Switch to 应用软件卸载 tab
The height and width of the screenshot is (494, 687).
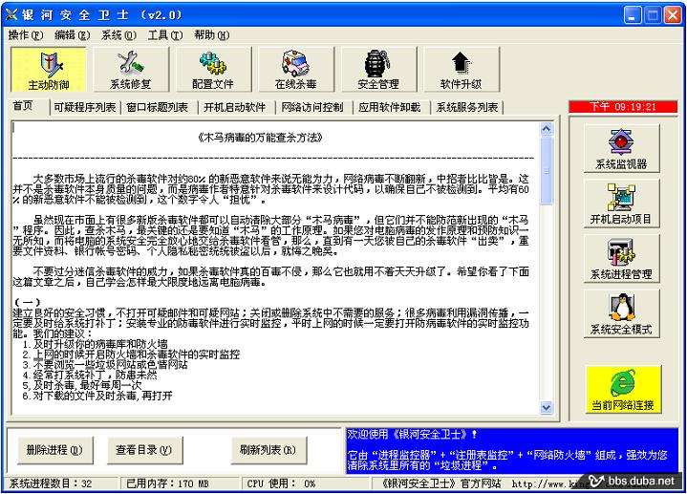coord(390,107)
